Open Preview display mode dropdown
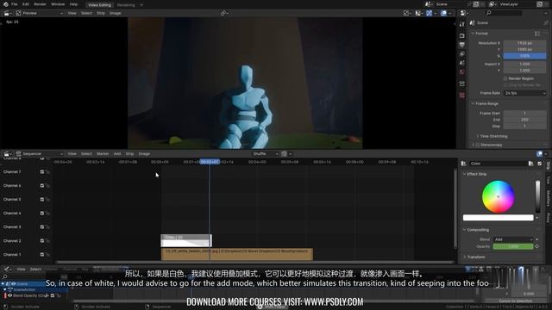 pyautogui.click(x=40, y=13)
